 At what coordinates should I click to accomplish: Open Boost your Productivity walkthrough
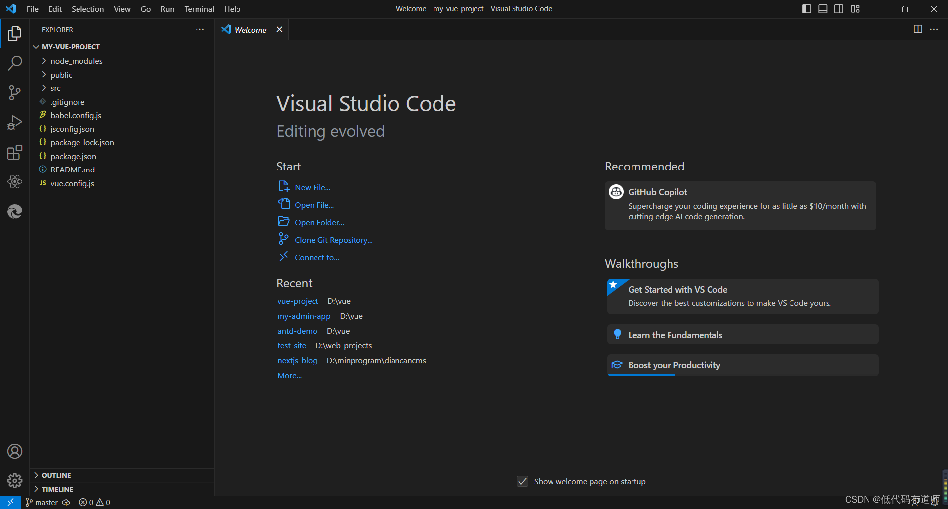tap(743, 365)
